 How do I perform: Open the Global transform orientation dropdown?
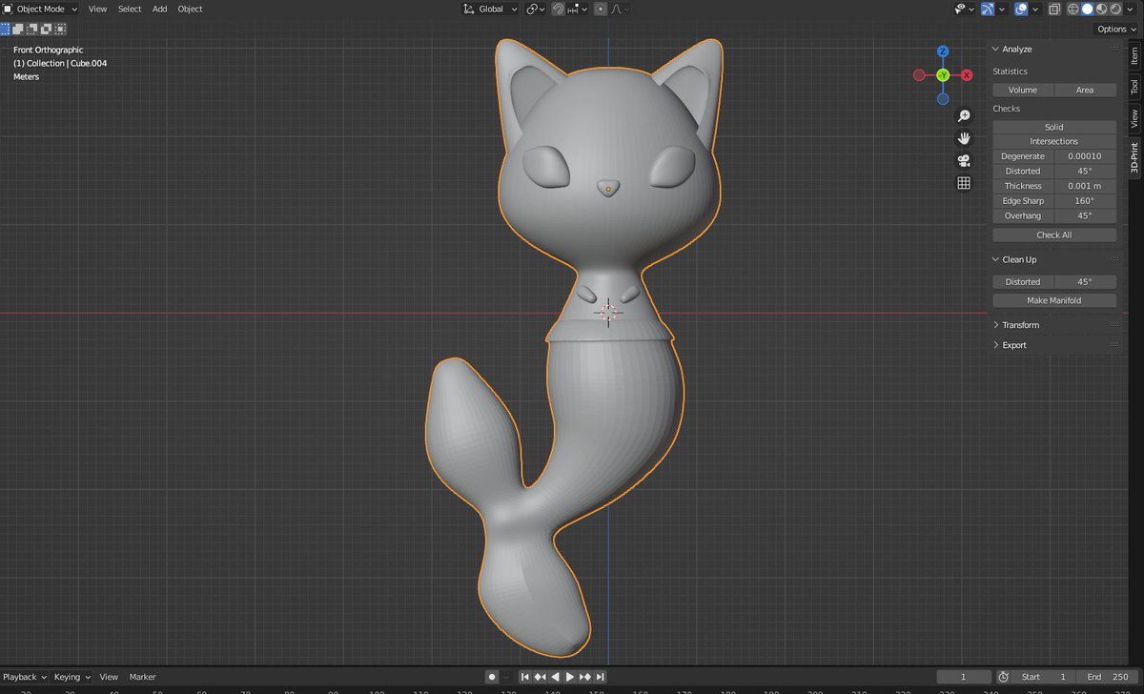489,9
